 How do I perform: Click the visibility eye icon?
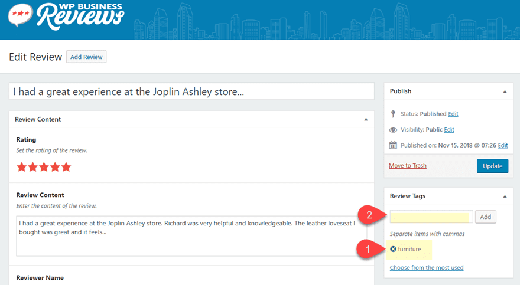[393, 130]
